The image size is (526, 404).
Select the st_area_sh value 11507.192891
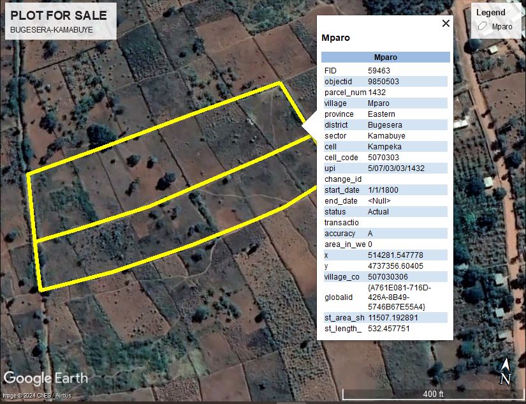click(393, 318)
